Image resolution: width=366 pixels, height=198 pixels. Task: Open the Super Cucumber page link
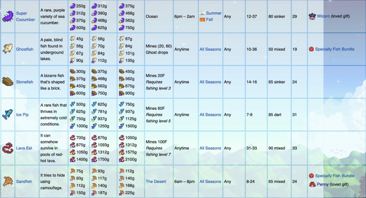click(x=25, y=16)
